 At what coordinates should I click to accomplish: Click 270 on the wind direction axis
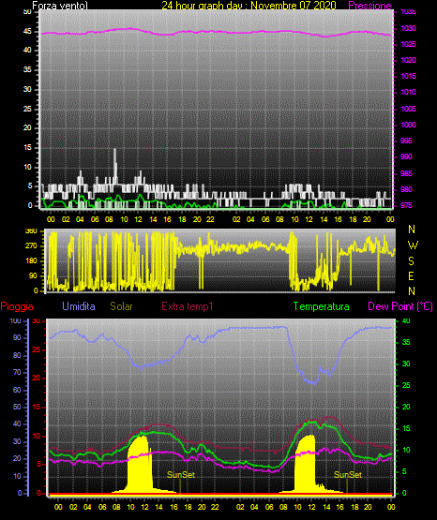point(31,246)
